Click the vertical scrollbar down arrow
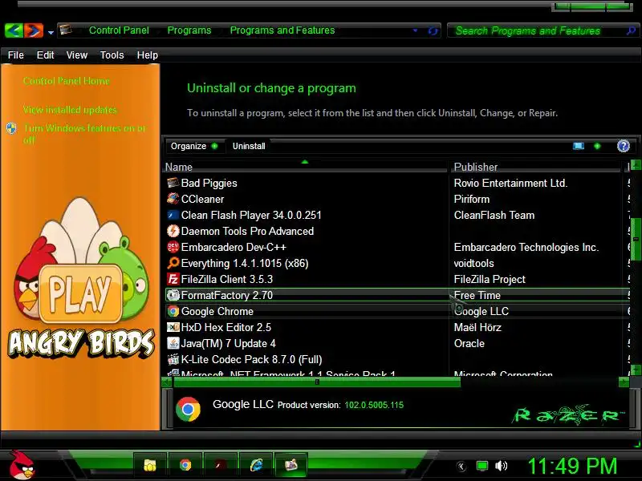This screenshot has width=642, height=481. coord(636,370)
